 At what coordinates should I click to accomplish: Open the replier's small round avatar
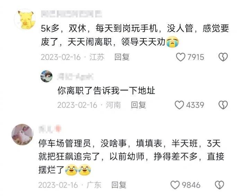[46, 76]
